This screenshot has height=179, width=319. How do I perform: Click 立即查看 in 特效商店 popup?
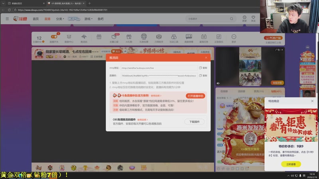291,164
